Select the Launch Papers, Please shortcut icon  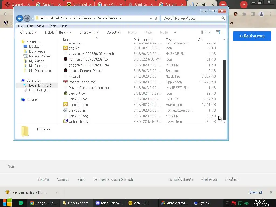pyautogui.click(x=65, y=70)
